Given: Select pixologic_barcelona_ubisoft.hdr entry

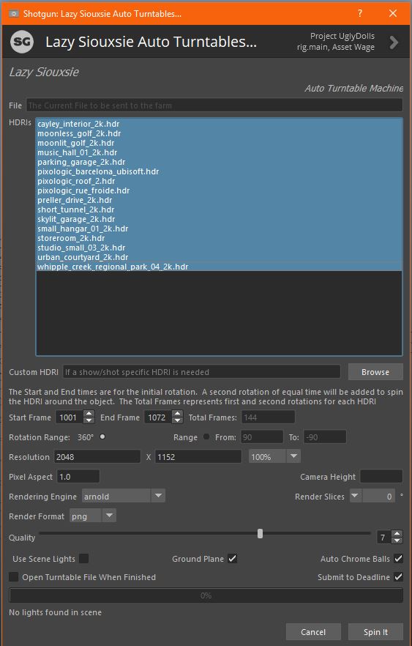Looking at the screenshot, I should click(x=219, y=171).
